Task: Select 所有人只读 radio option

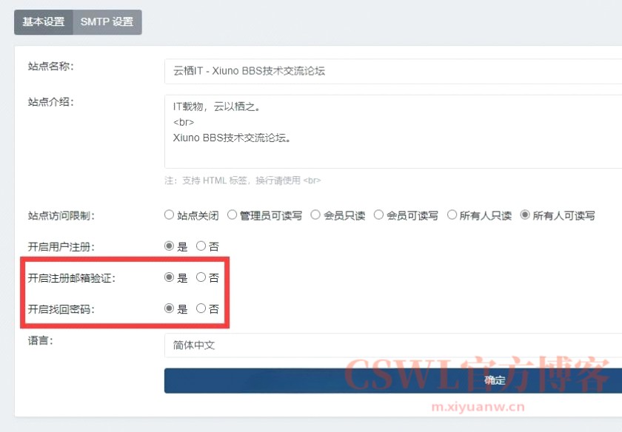Action: click(452, 215)
